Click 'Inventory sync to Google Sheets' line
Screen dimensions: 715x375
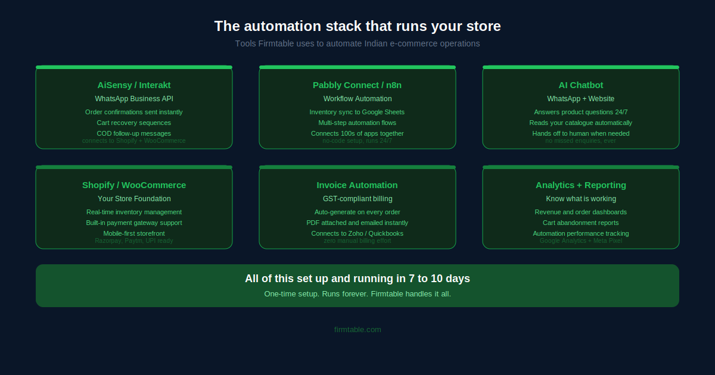pyautogui.click(x=357, y=112)
